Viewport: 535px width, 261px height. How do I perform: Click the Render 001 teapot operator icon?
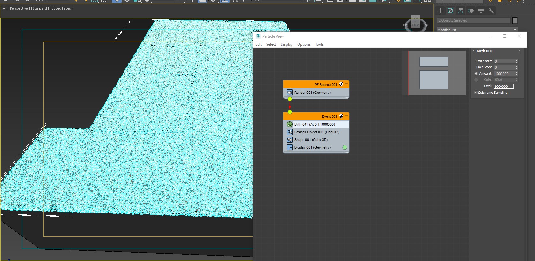(290, 93)
